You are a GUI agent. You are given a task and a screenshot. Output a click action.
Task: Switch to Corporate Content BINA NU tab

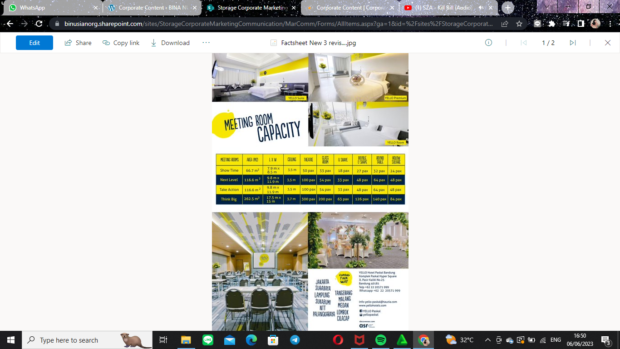[152, 8]
